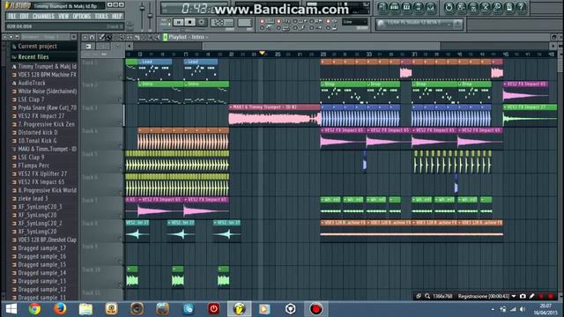The height and width of the screenshot is (317, 564).
Task: Toggle the metronome in the recording panel
Action: click(x=262, y=27)
